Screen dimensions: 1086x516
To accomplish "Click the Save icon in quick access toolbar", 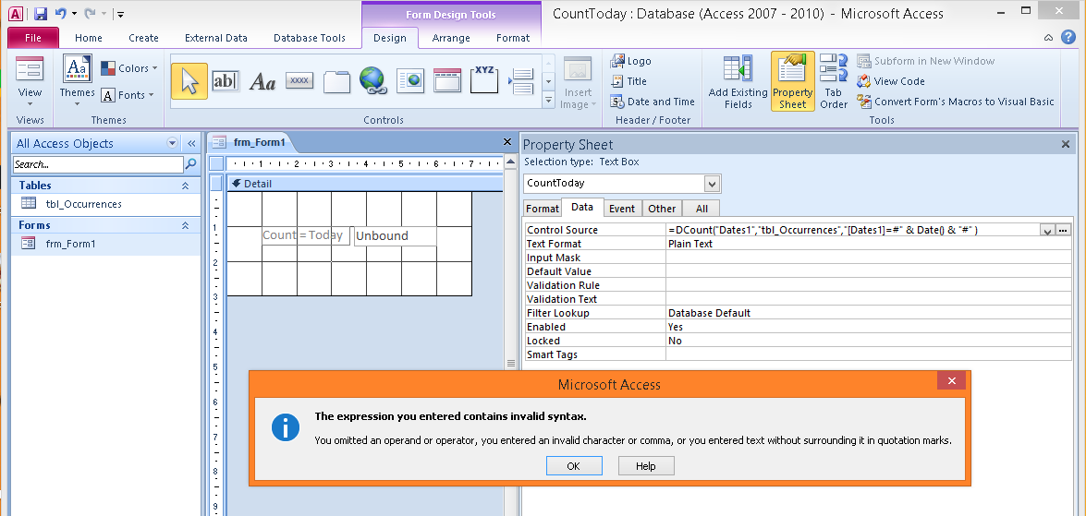I will (40, 13).
